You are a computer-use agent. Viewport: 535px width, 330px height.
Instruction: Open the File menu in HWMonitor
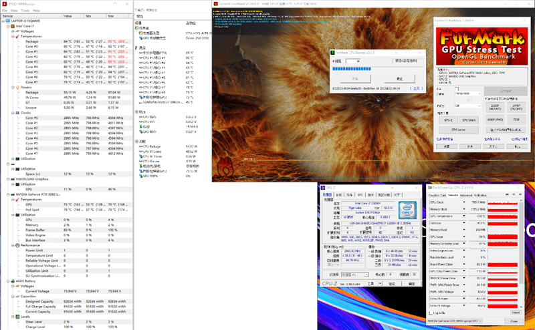coord(5,11)
